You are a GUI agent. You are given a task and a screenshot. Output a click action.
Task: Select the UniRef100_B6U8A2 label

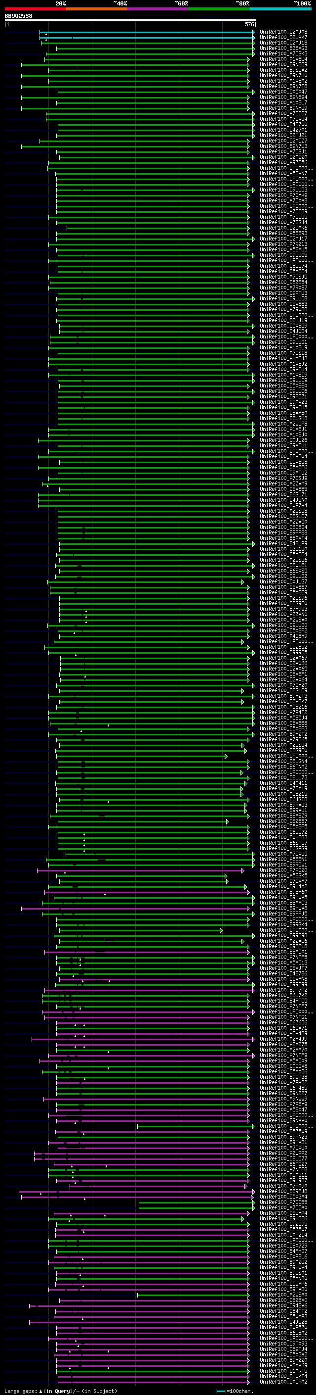click(x=283, y=1333)
